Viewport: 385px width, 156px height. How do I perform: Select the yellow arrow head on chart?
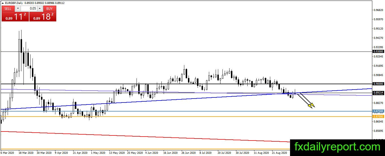tap(311, 106)
